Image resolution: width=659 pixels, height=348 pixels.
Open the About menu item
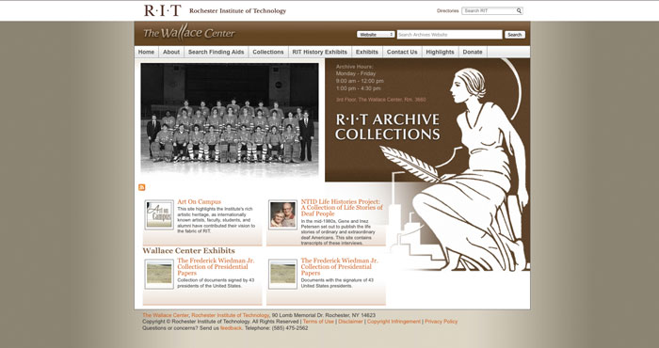click(171, 52)
